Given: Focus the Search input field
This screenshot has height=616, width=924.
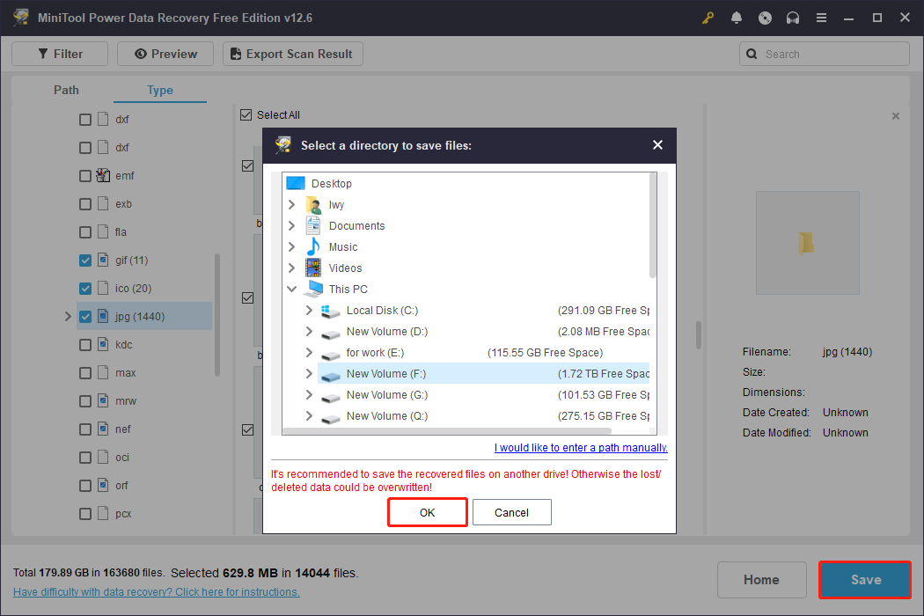Looking at the screenshot, I should pyautogui.click(x=825, y=54).
